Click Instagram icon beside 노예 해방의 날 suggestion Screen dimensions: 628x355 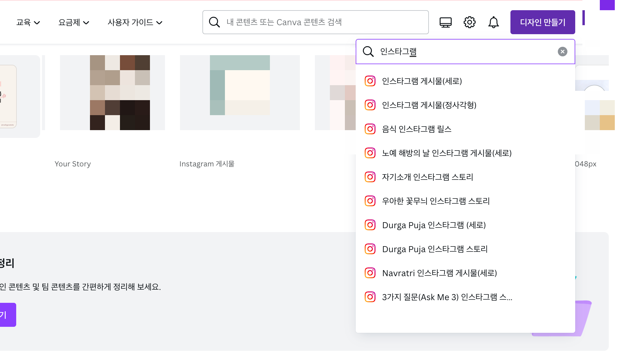pos(370,153)
